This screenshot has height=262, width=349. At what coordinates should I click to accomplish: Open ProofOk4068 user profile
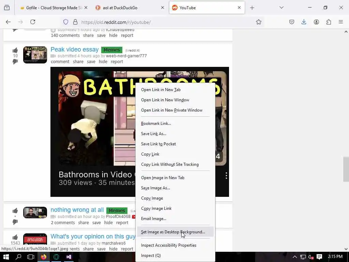coord(118,217)
